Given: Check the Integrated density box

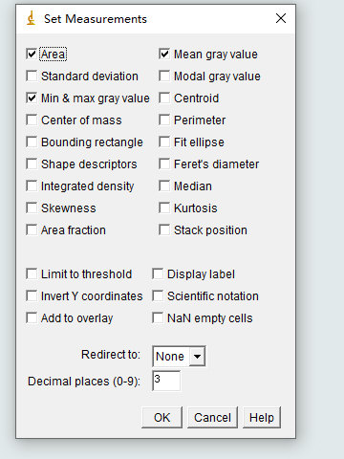Looking at the screenshot, I should tap(32, 186).
